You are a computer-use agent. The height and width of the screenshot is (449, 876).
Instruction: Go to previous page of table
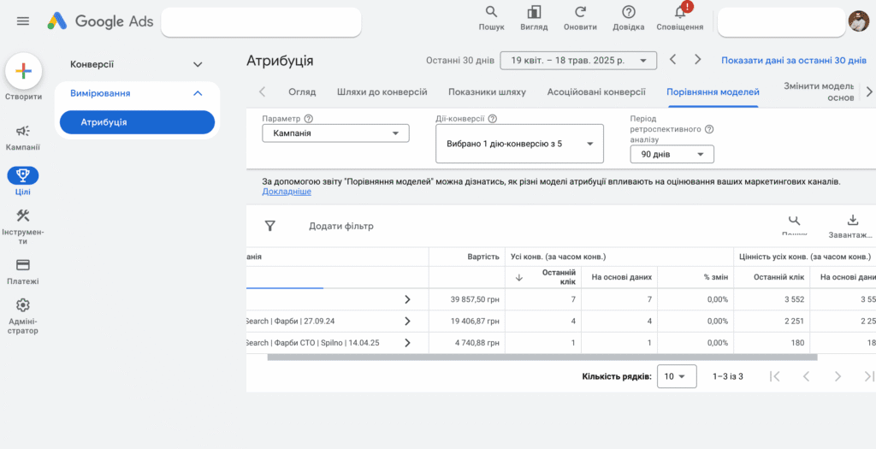[806, 376]
